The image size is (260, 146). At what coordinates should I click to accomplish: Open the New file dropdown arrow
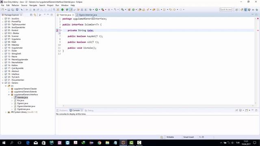coord(6,10)
